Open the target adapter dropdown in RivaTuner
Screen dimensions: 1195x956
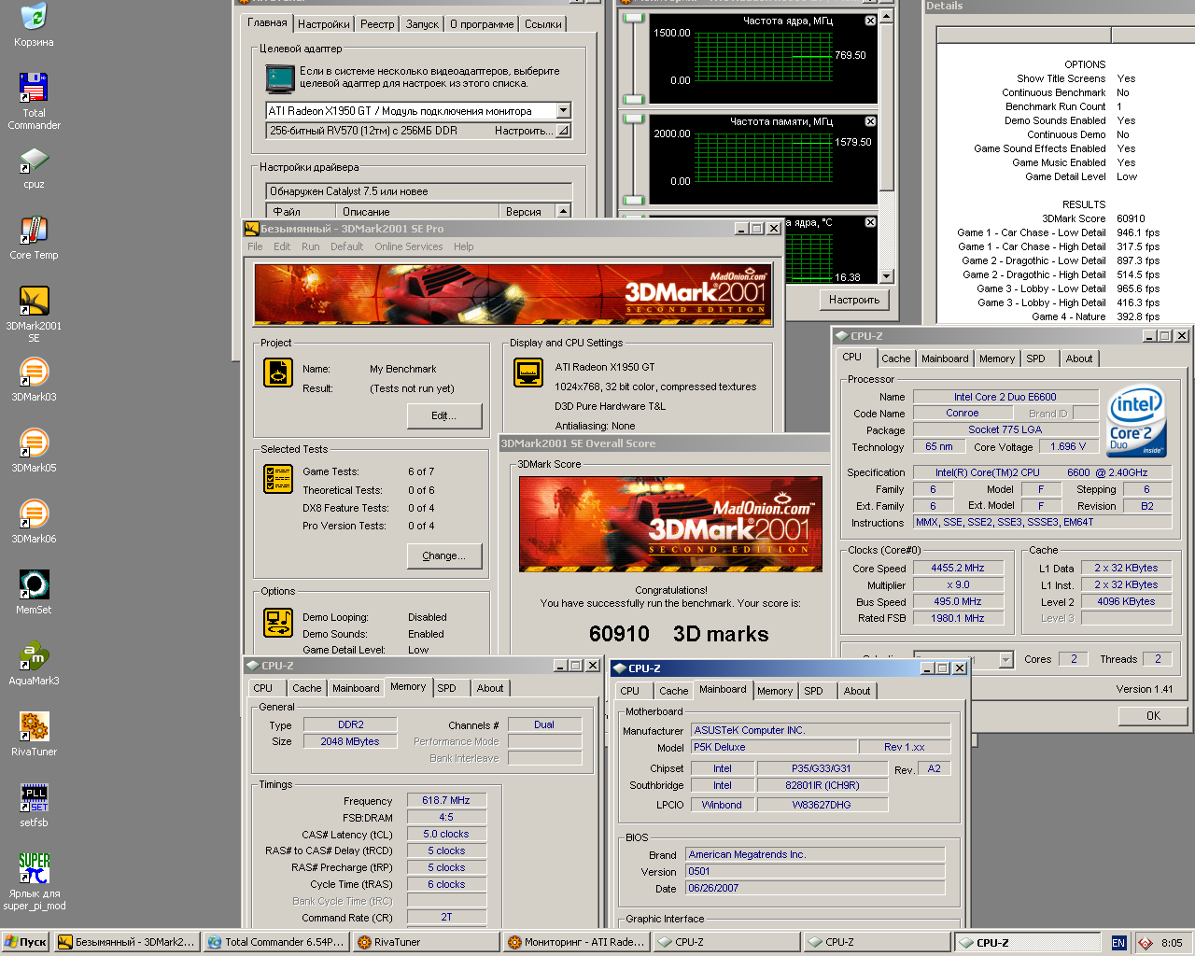563,110
